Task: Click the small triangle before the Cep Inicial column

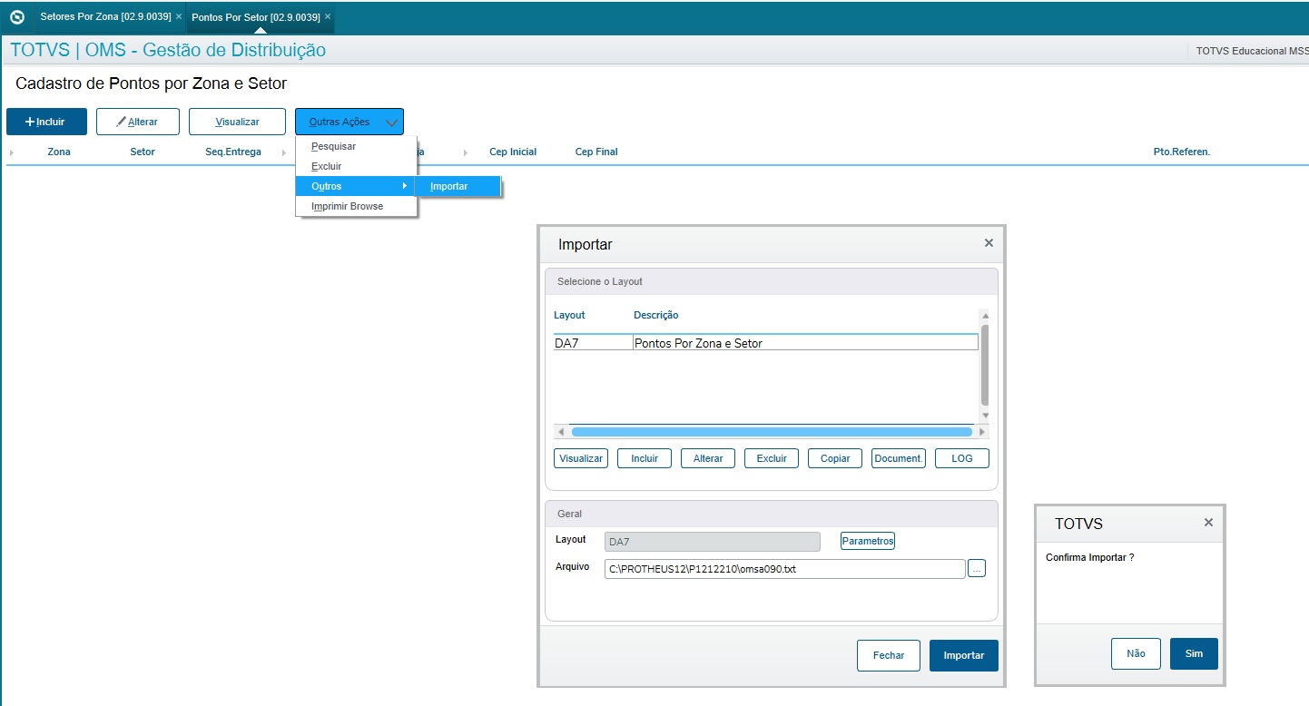Action: [x=466, y=152]
